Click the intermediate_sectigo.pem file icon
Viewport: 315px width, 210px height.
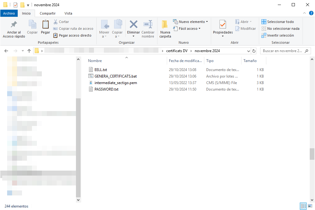(x=91, y=83)
